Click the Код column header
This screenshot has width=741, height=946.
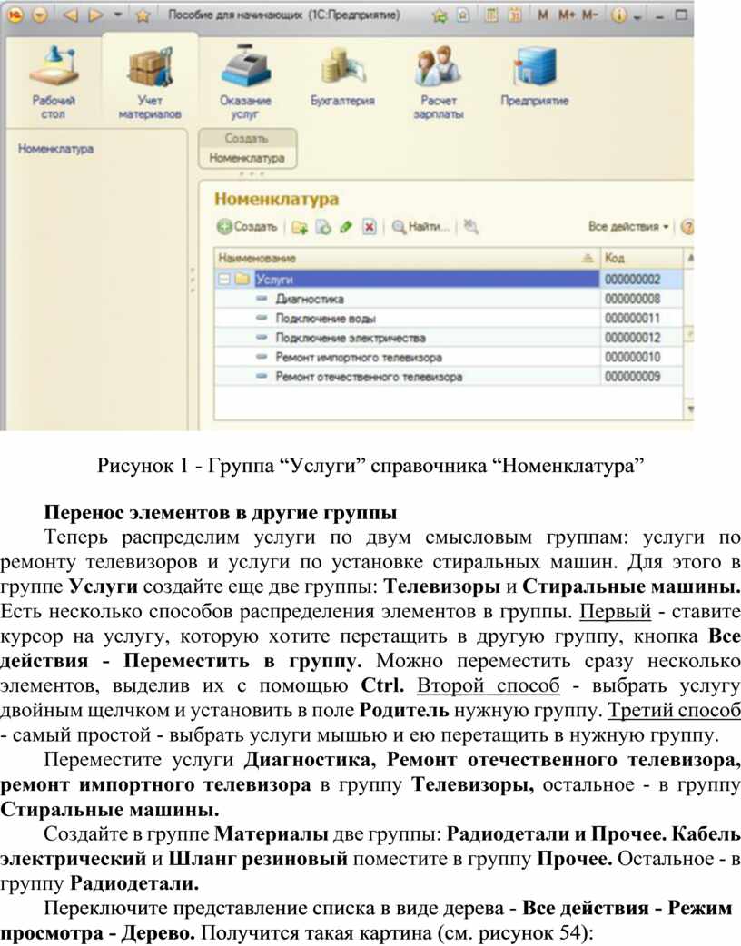(641, 258)
